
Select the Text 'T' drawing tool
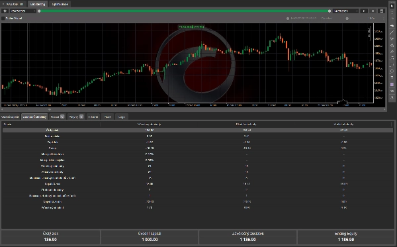[392, 77]
